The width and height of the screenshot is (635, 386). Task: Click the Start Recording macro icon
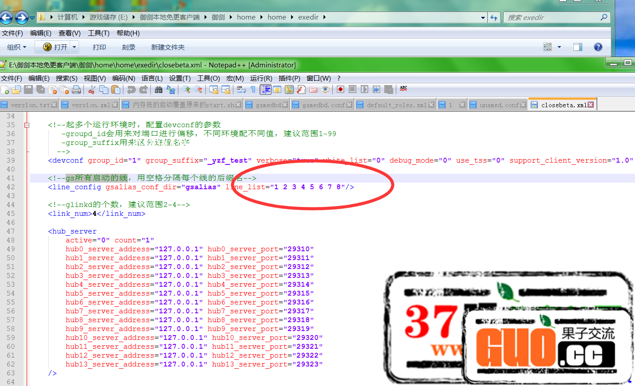pyautogui.click(x=340, y=90)
